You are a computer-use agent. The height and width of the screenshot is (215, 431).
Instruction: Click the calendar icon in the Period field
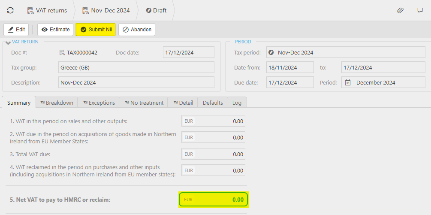tap(348, 82)
